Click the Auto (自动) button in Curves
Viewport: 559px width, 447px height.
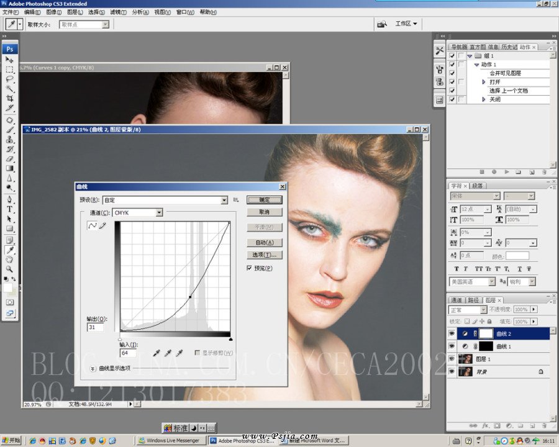click(265, 243)
